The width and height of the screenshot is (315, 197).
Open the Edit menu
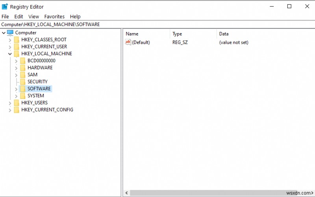click(19, 17)
